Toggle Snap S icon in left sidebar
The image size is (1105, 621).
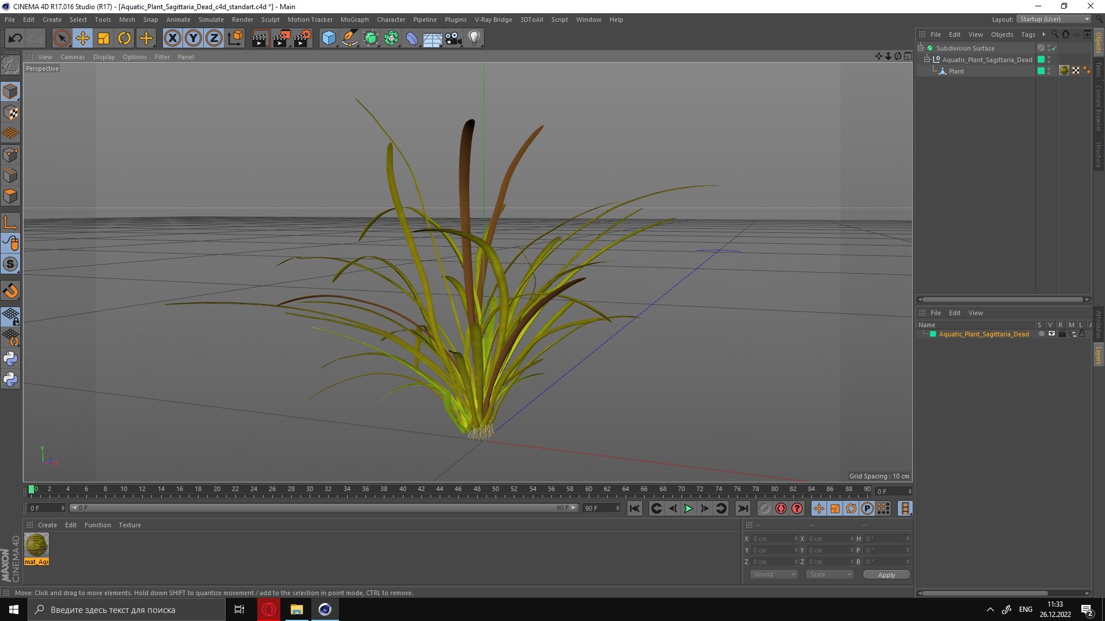[10, 264]
